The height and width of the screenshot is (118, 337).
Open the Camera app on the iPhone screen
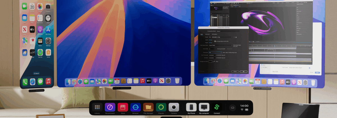48,6
